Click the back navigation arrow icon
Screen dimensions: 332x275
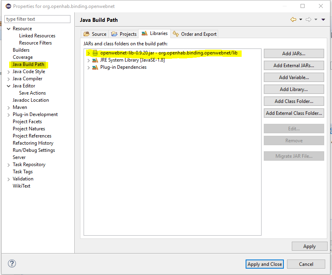(x=293, y=19)
